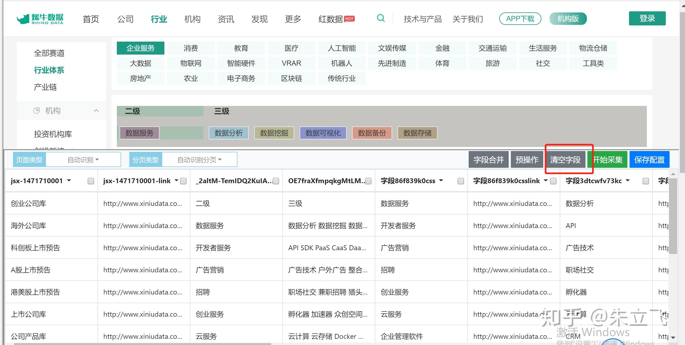
Task: Check the 字段86f839k0csslink column checkbox
Action: [x=553, y=181]
